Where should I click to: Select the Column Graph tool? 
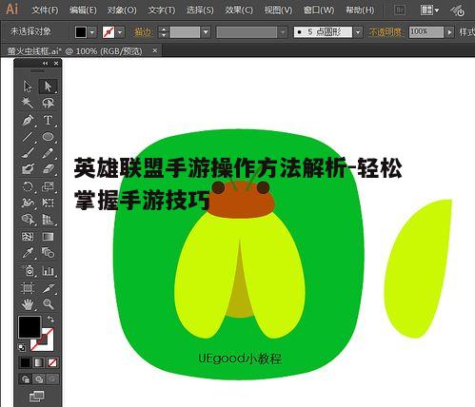(x=48, y=271)
